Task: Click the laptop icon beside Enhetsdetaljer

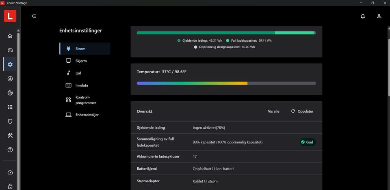Action: click(68, 115)
